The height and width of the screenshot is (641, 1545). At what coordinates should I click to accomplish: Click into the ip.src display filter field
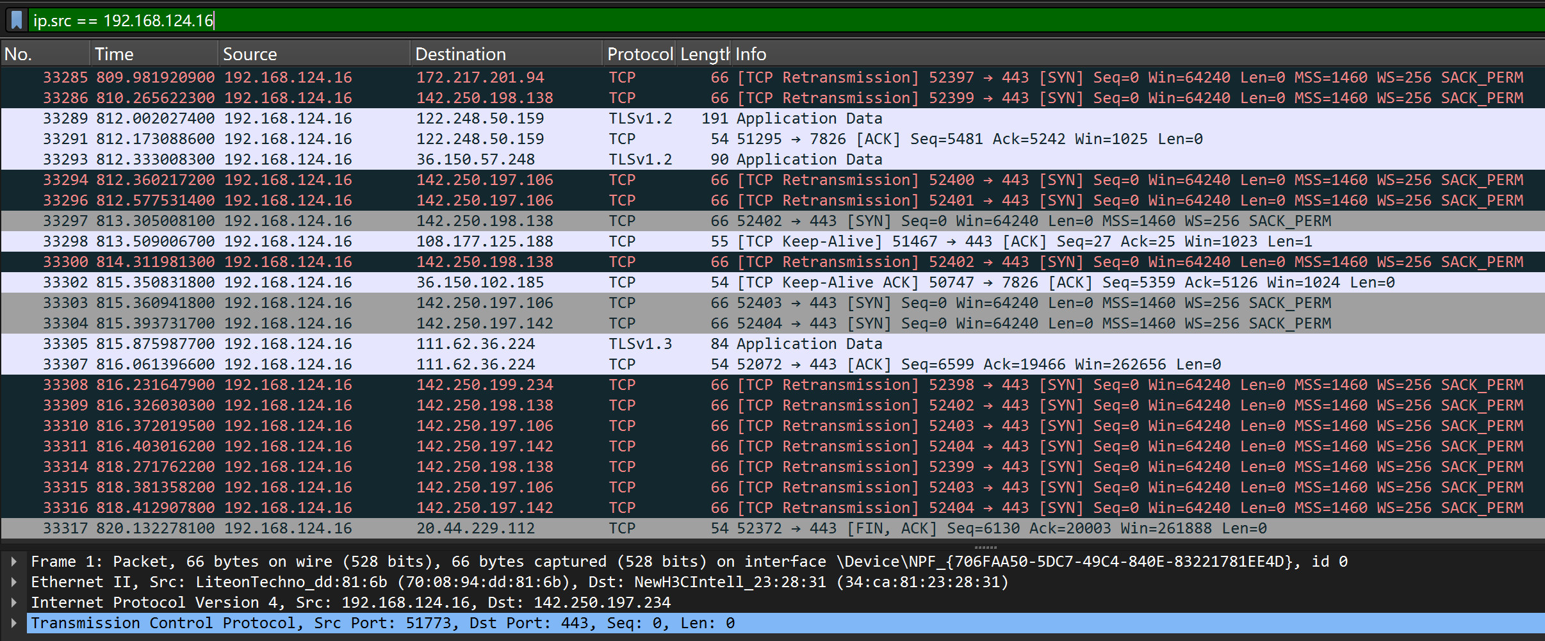769,20
